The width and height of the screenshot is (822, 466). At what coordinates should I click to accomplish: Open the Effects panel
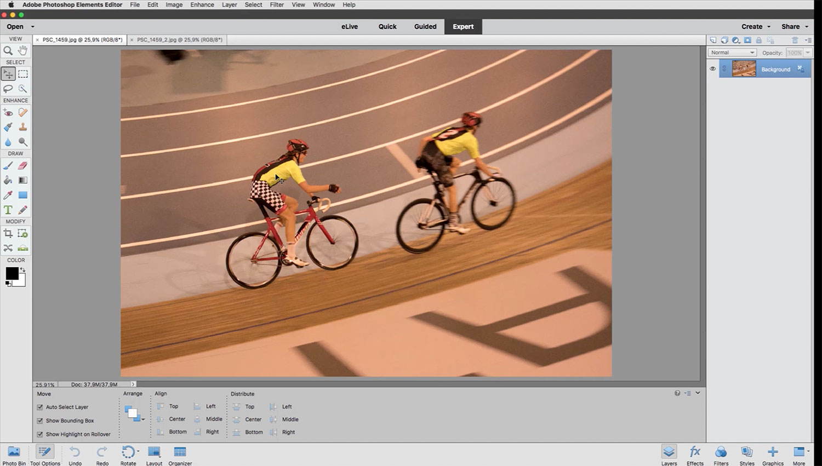pyautogui.click(x=695, y=455)
